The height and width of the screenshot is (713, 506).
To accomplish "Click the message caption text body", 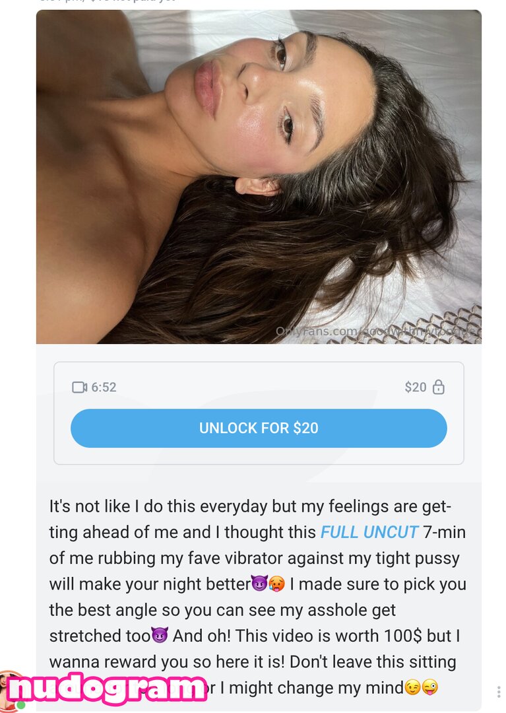I will click(x=257, y=597).
